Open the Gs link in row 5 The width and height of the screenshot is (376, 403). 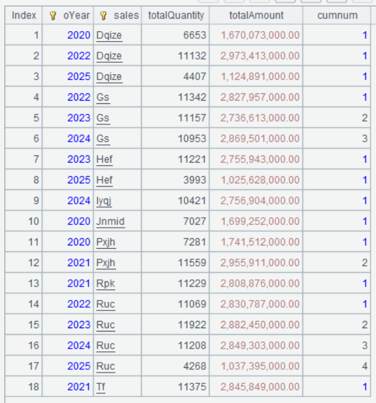pos(103,118)
